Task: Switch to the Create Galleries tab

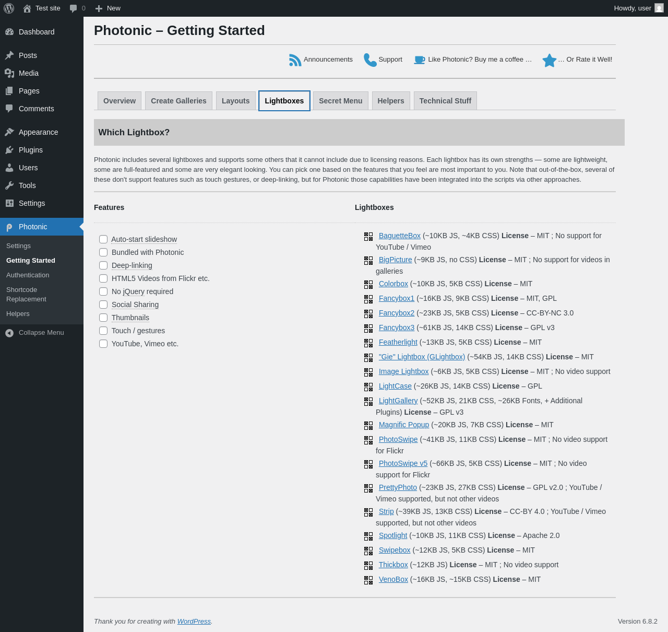Action: click(x=178, y=101)
